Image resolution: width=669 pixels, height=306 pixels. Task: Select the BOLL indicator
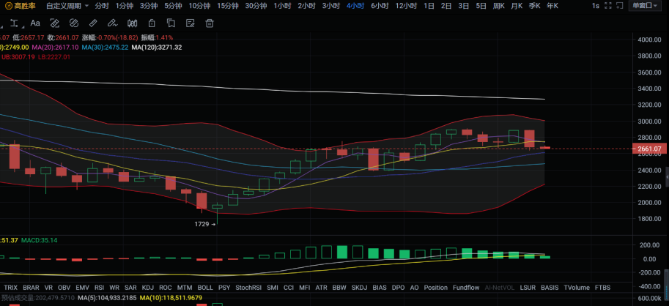[205, 288]
